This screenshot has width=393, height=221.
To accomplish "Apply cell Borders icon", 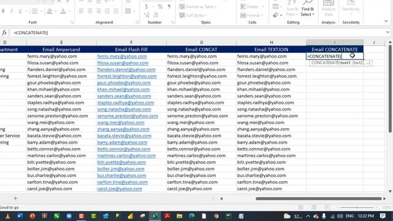I will tap(34, 11).
